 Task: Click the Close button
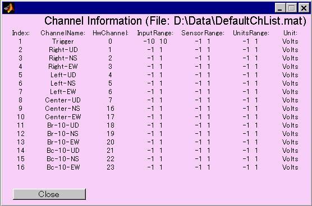49,194
